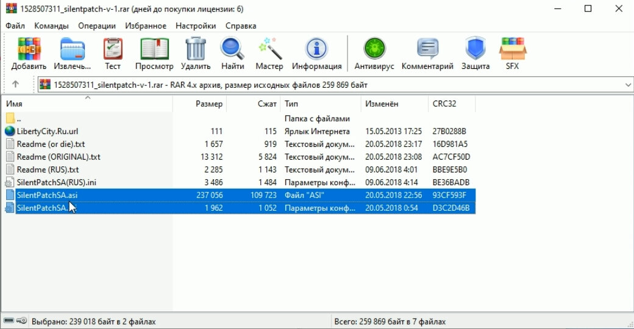
Task: Select the Readme (ORIGINAL).txt file name
Action: tap(59, 157)
